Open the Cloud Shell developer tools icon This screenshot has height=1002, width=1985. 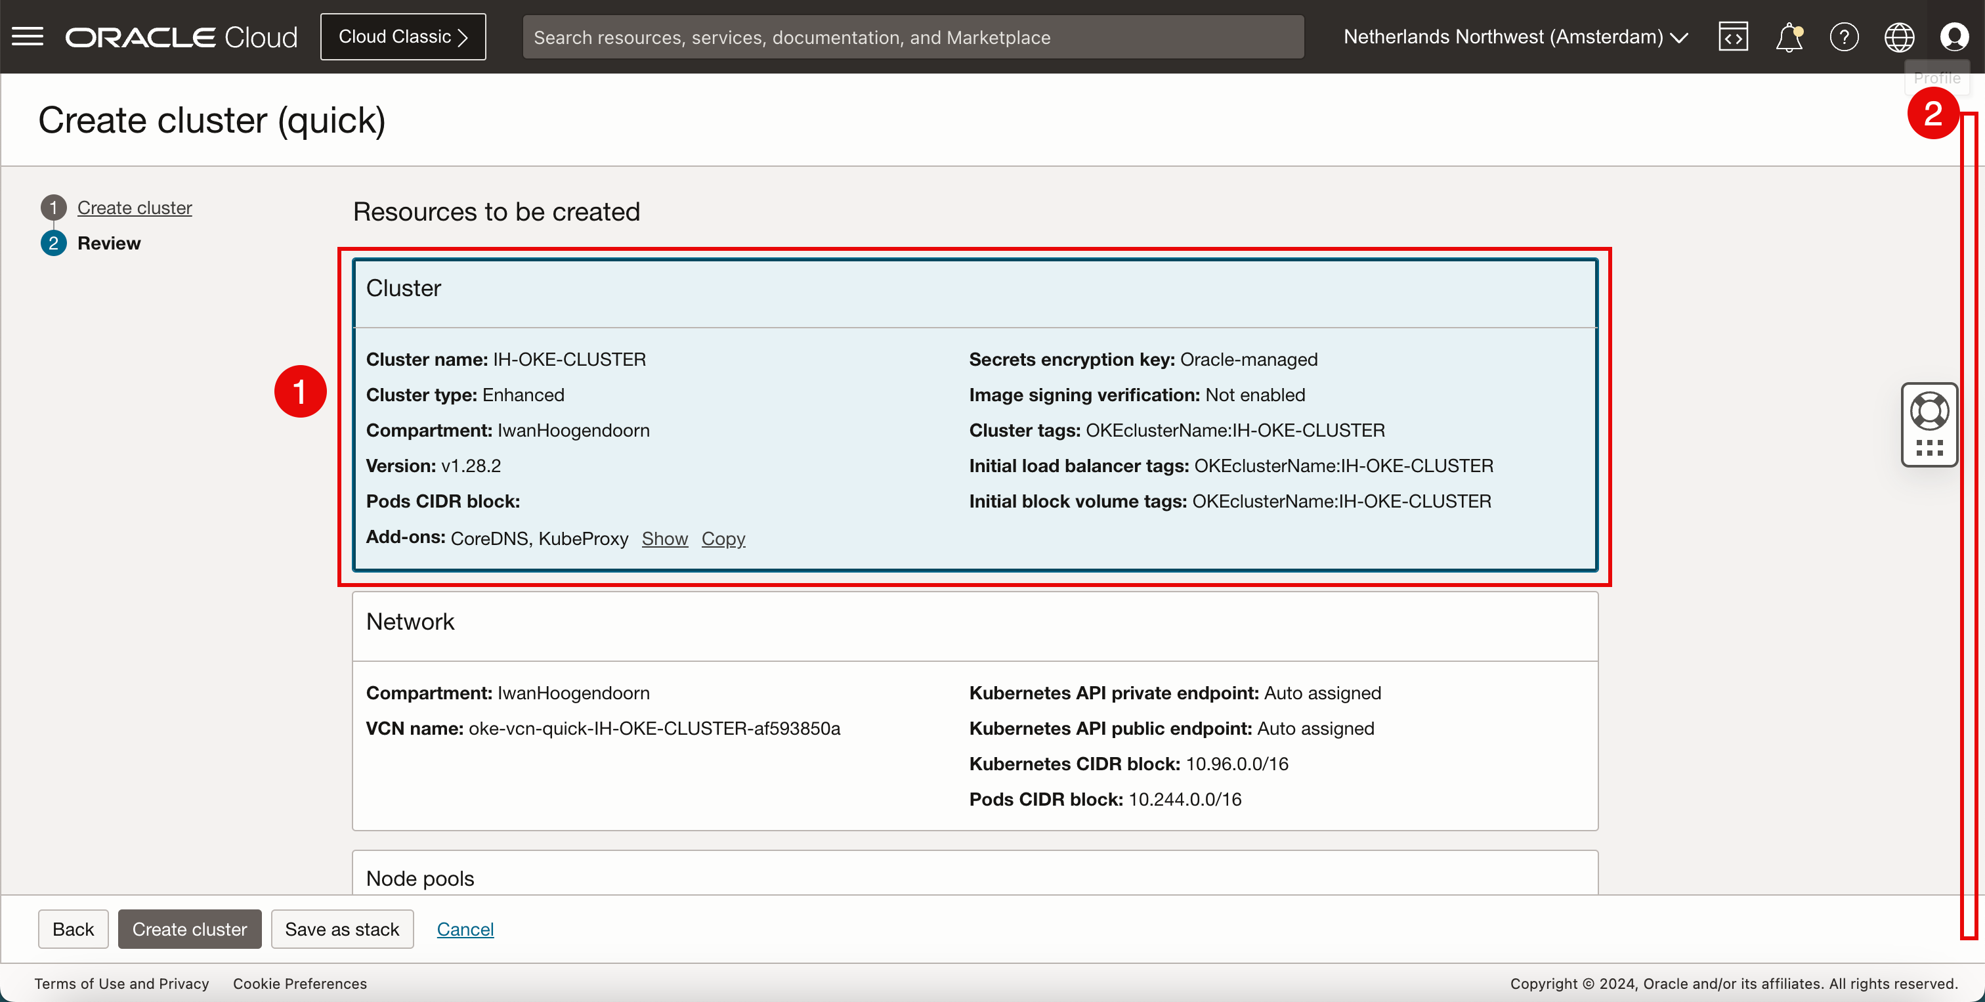pos(1732,37)
